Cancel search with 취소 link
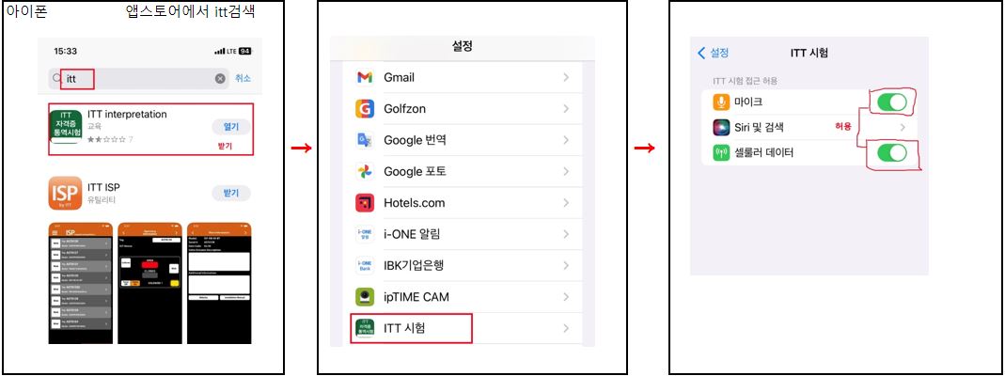Viewport: 1005px width, 376px height. pos(243,78)
